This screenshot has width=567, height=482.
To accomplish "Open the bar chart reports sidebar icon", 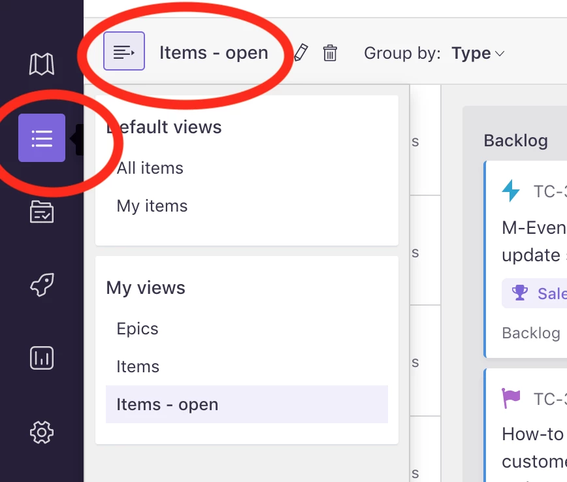I will pyautogui.click(x=42, y=358).
